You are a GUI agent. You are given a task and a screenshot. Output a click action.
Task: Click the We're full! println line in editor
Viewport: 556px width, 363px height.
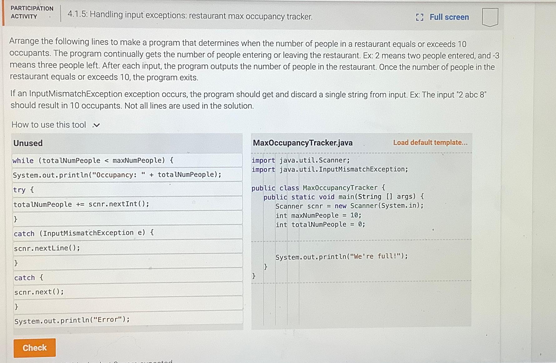tap(341, 256)
